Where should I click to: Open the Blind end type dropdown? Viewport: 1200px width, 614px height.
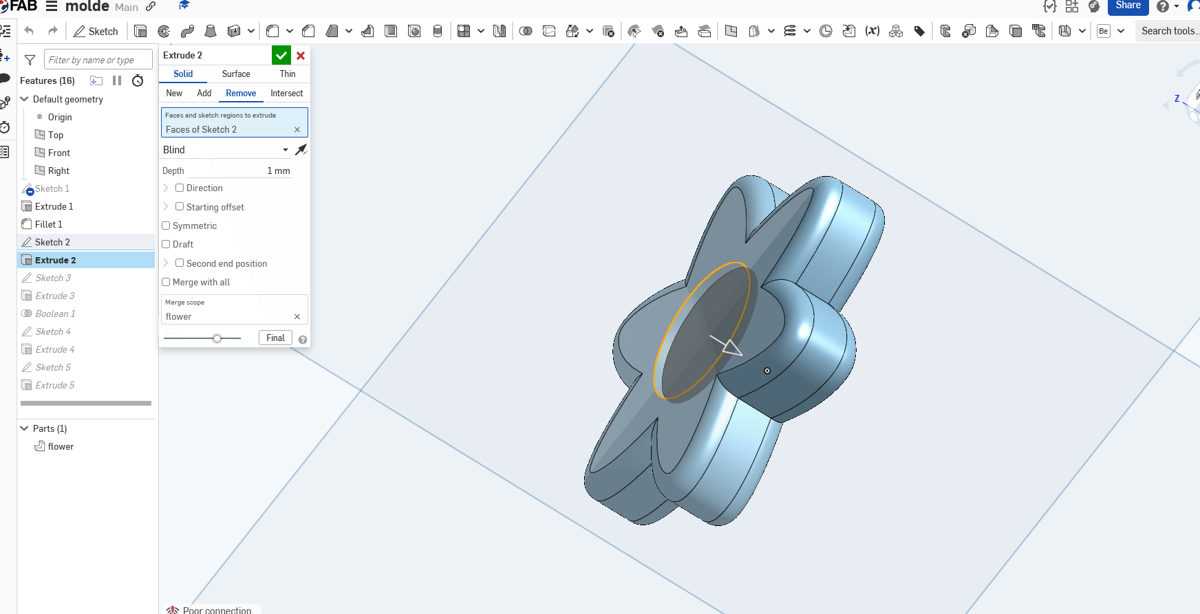[x=226, y=149]
